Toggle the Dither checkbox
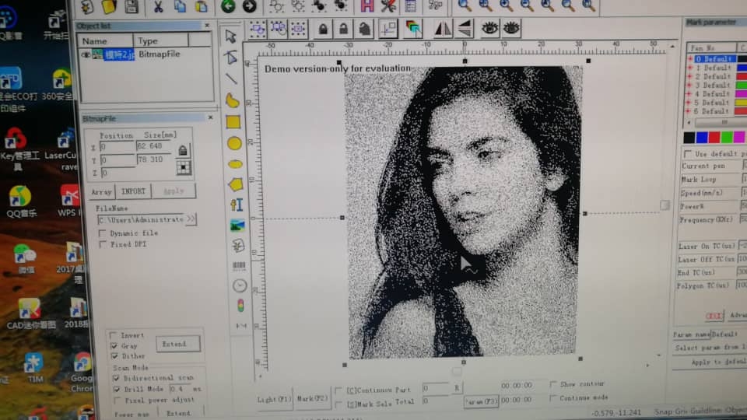The height and width of the screenshot is (420, 747). pyautogui.click(x=114, y=355)
